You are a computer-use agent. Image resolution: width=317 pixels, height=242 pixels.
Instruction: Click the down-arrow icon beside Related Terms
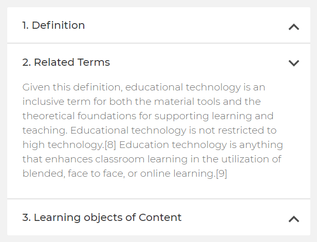click(x=293, y=63)
